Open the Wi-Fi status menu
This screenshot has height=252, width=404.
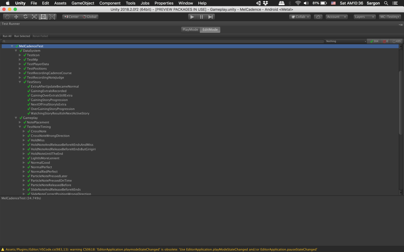(x=298, y=3)
